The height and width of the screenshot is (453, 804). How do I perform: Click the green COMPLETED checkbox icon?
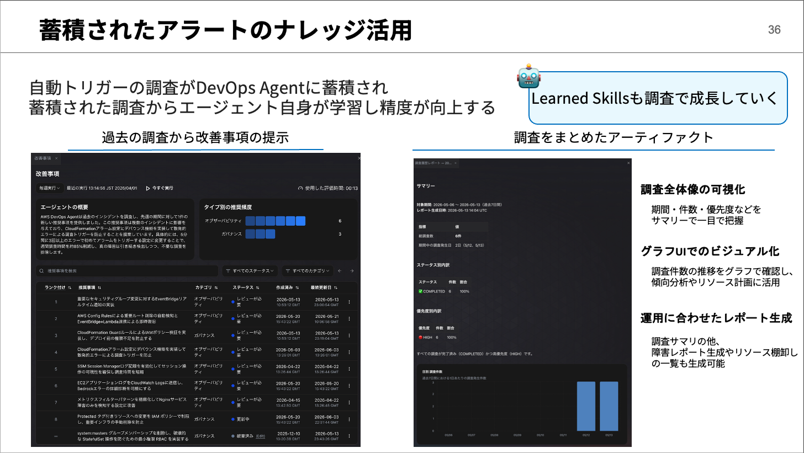pos(420,291)
